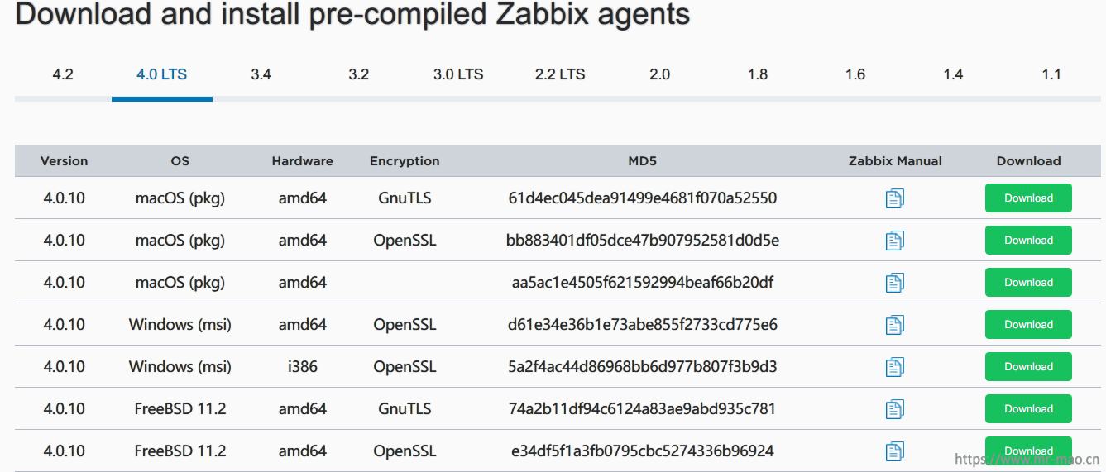The image size is (1106, 472).
Task: Select the 3.0 LTS tab
Action: click(458, 74)
